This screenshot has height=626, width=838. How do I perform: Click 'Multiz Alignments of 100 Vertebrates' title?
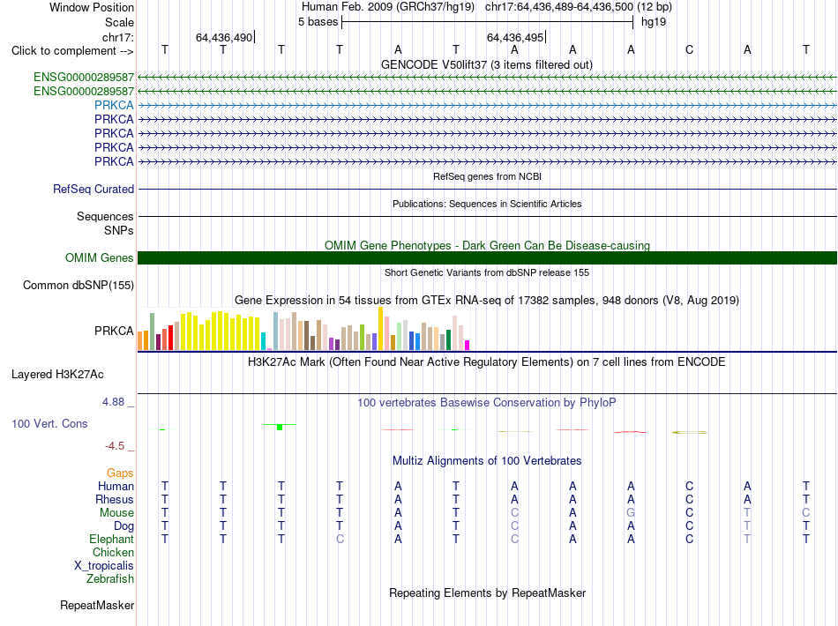[x=487, y=460]
